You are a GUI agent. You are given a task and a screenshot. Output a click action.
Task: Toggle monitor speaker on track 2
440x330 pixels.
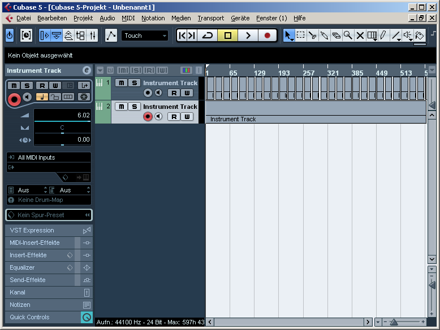(158, 116)
